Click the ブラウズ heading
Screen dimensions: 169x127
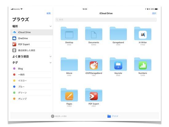21,19
